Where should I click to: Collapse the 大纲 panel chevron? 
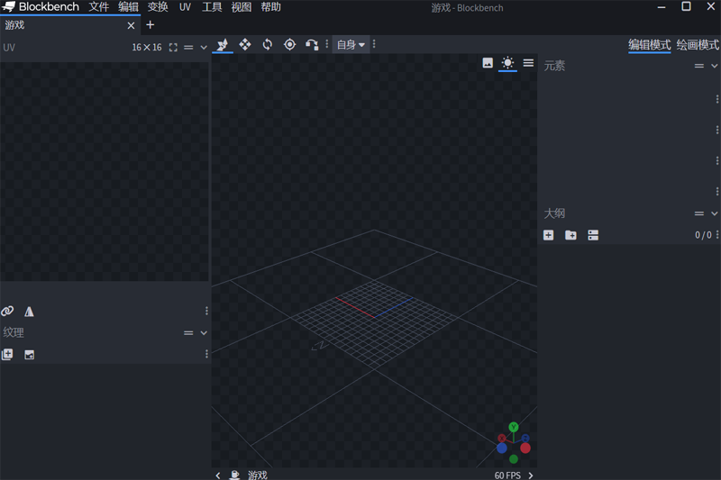714,213
